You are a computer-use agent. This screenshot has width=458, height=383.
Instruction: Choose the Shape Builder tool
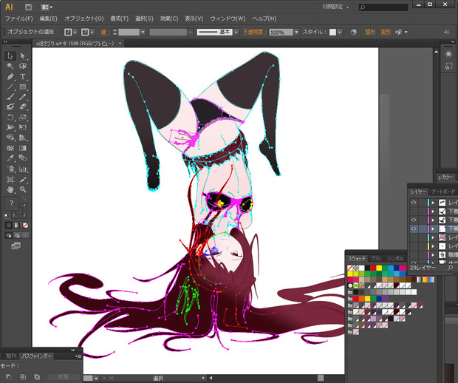[x=10, y=138]
